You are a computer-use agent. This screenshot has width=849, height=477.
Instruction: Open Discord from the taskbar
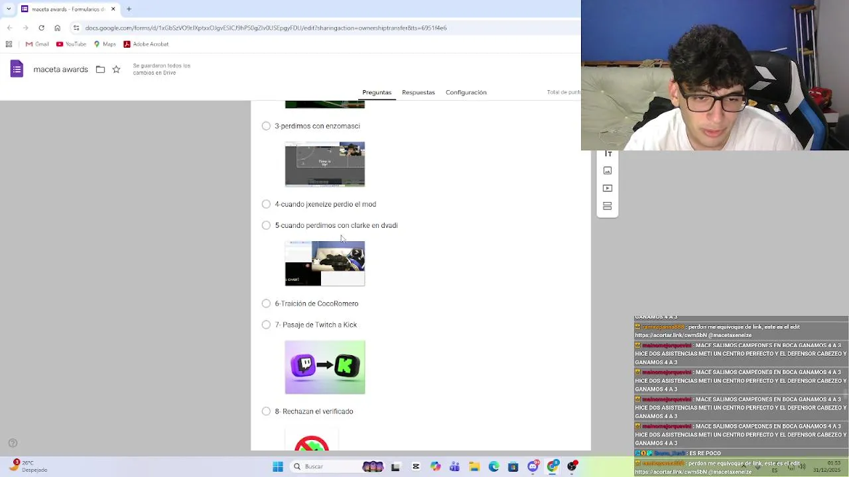(x=533, y=466)
